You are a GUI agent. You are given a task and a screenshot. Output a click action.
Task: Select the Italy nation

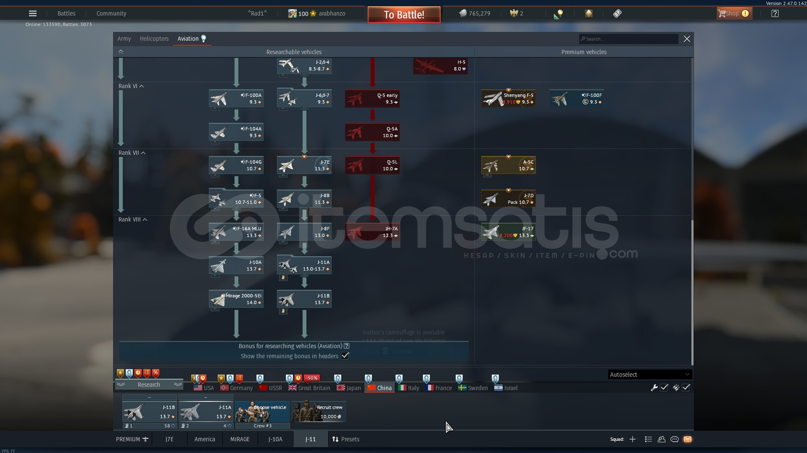409,388
